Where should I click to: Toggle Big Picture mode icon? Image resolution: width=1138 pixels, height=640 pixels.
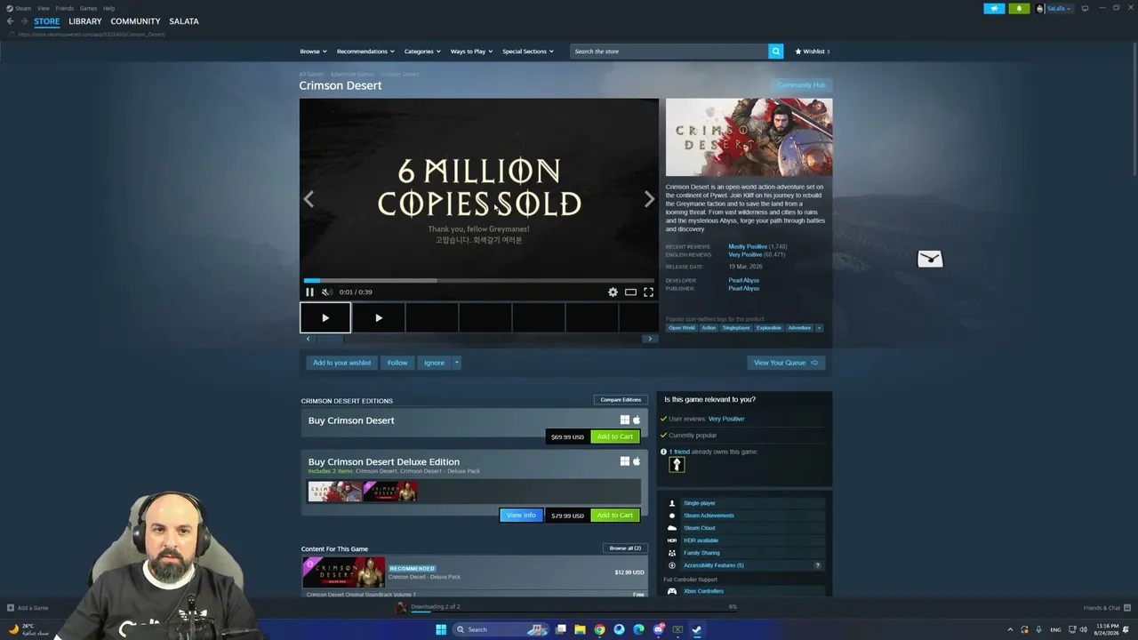[1085, 9]
